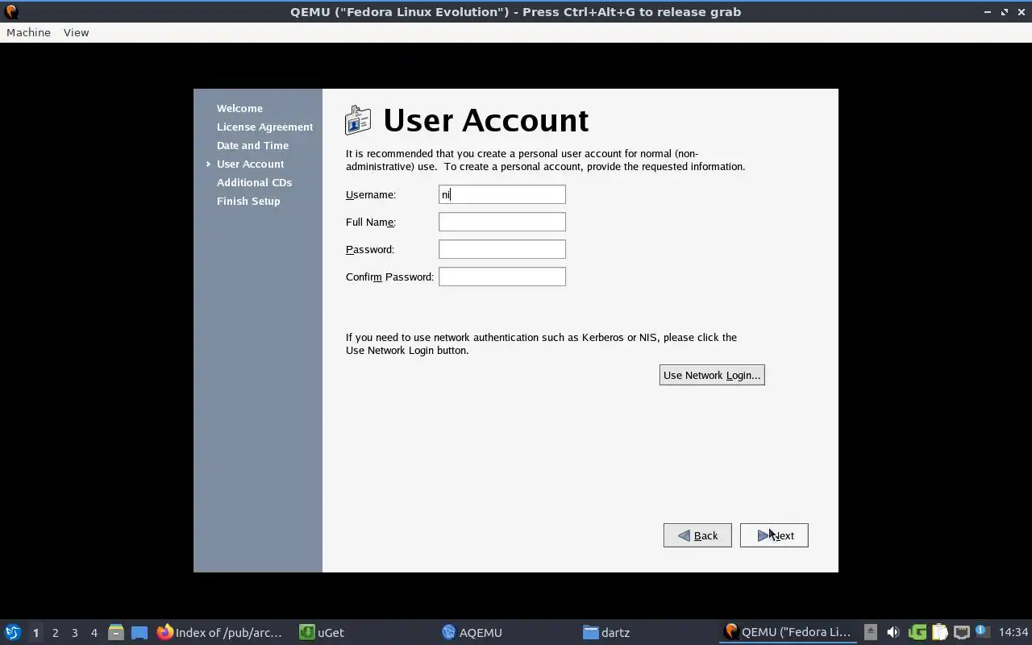
Task: Click the QEMU window title bar icon
Action: coord(11,11)
